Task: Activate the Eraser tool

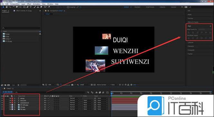Action: pyautogui.click(x=41, y=7)
